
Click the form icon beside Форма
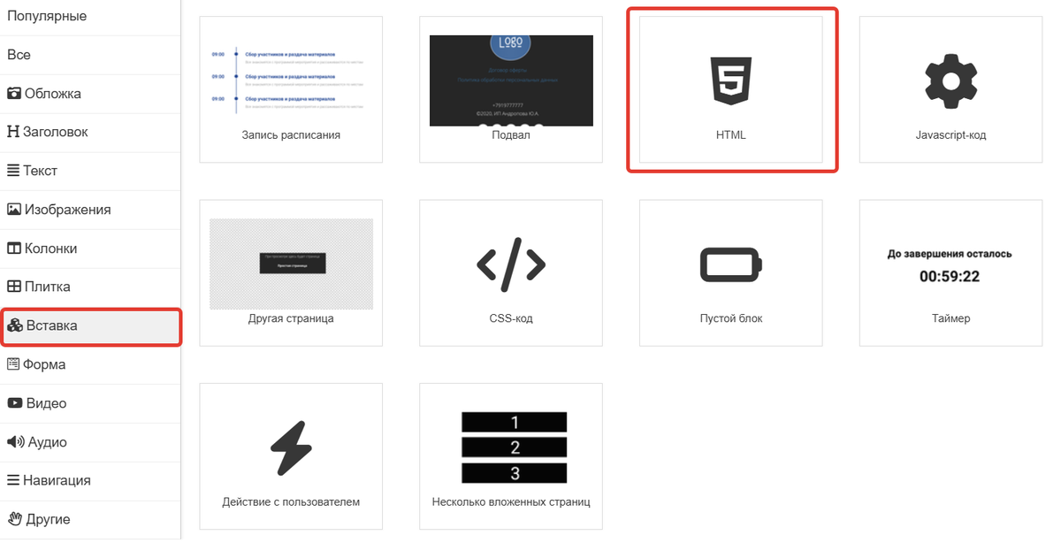(x=13, y=364)
